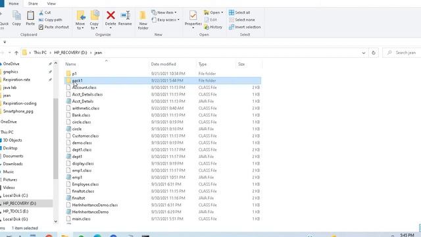The image size is (421, 237).
Task: Unpin the graphics quick access item
Action: pyautogui.click(x=50, y=72)
